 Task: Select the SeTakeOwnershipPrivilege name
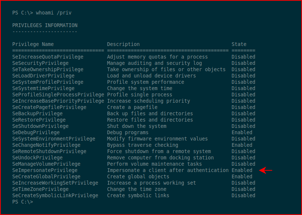[48, 70]
